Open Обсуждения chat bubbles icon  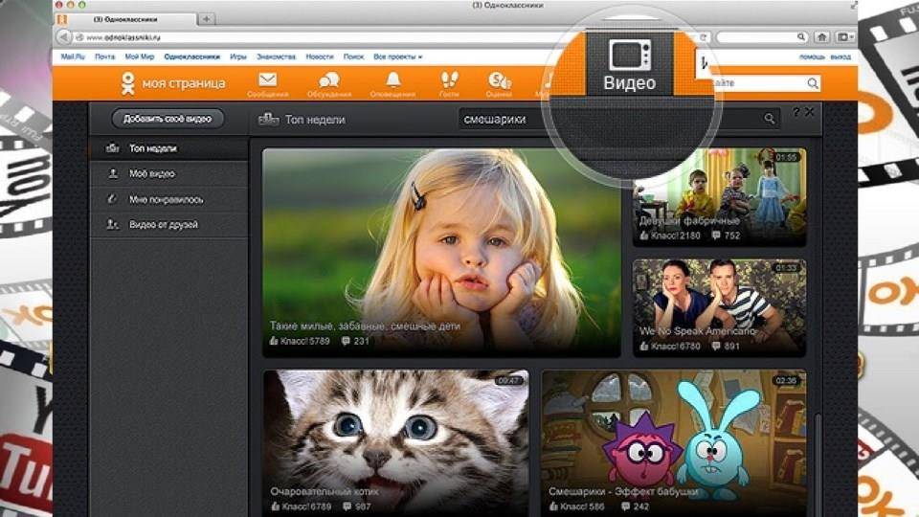tap(328, 81)
